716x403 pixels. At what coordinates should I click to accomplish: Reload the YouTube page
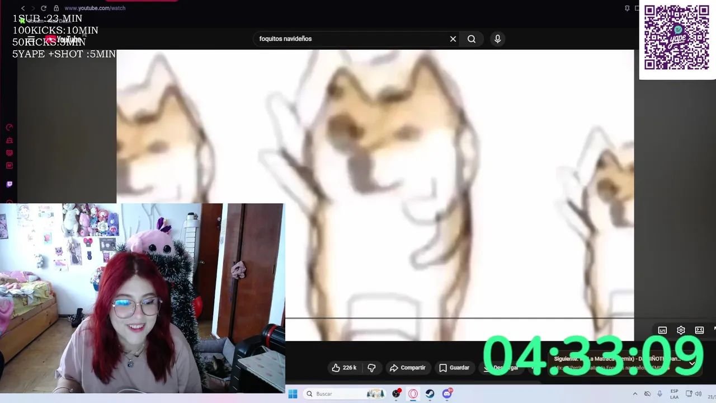pyautogui.click(x=44, y=8)
